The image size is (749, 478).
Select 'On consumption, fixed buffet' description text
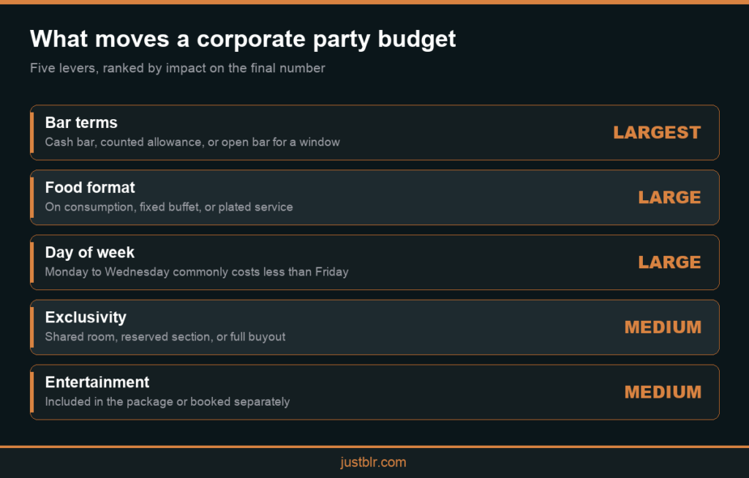[x=169, y=208]
